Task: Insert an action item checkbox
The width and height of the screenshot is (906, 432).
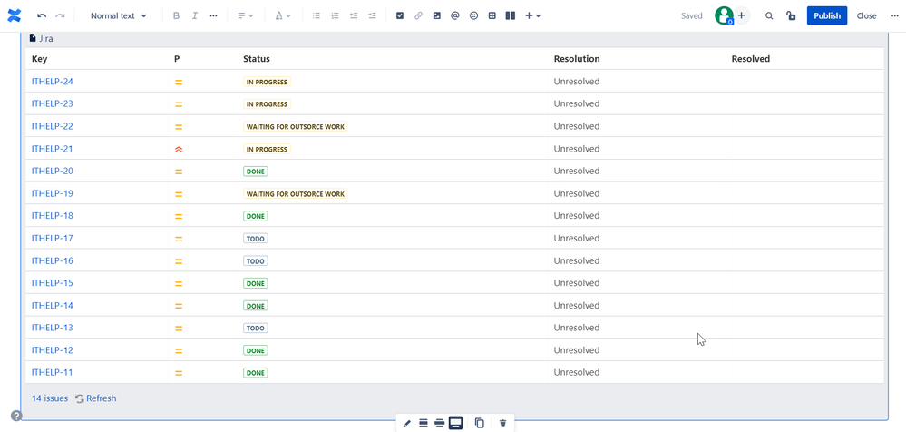Action: point(400,15)
